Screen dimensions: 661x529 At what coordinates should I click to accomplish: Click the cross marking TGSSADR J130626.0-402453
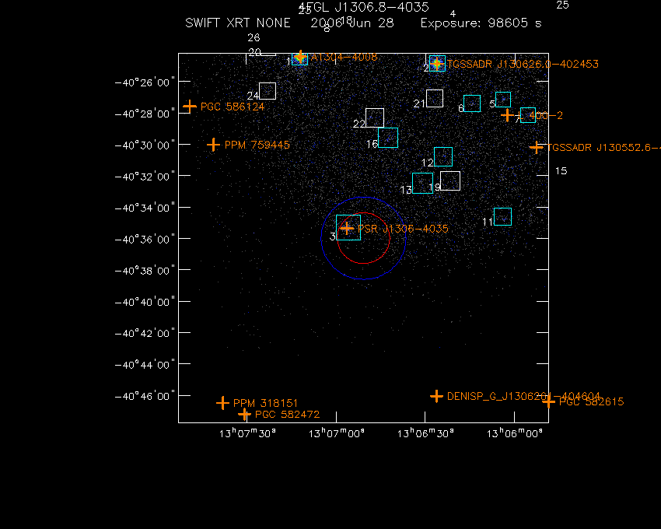click(437, 64)
